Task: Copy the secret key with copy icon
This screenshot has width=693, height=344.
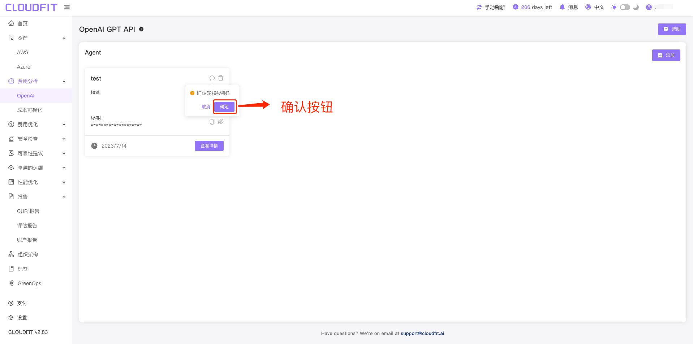Action: (x=212, y=122)
